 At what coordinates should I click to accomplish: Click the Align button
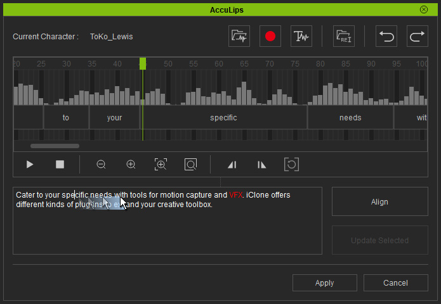pyautogui.click(x=379, y=202)
